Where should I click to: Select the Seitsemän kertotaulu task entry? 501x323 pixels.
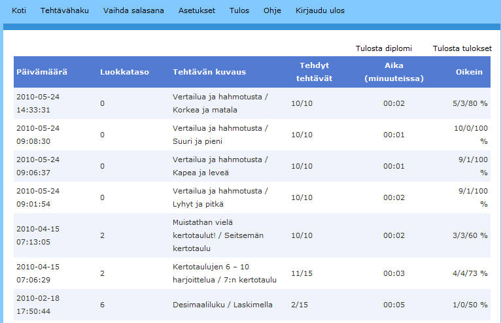pyautogui.click(x=218, y=235)
